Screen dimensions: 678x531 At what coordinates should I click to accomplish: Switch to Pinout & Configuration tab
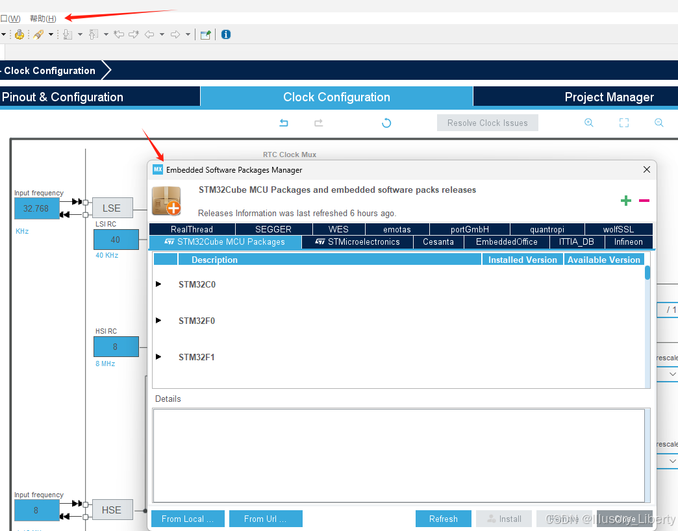click(100, 97)
